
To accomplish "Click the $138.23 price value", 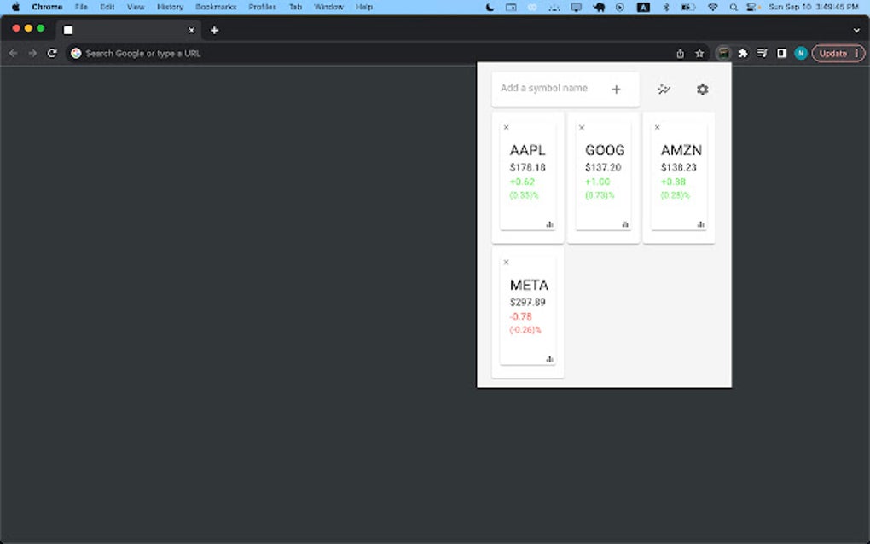I will pos(679,167).
